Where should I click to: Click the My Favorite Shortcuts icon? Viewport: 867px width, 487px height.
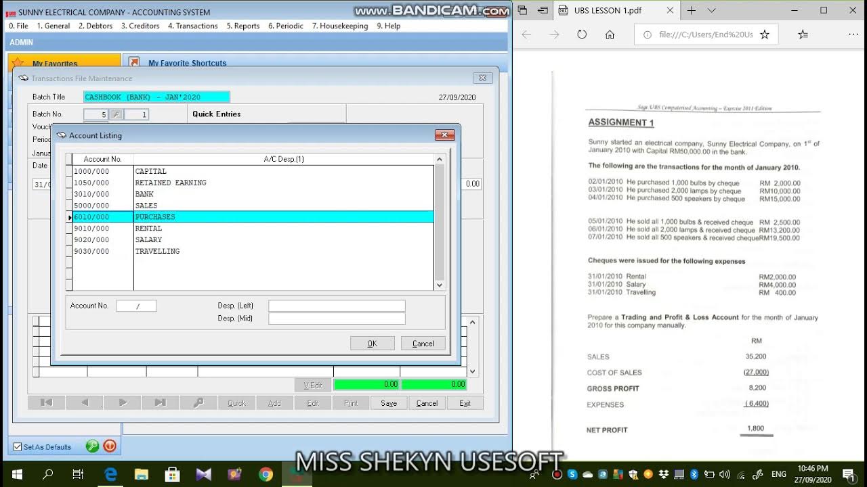coord(134,62)
